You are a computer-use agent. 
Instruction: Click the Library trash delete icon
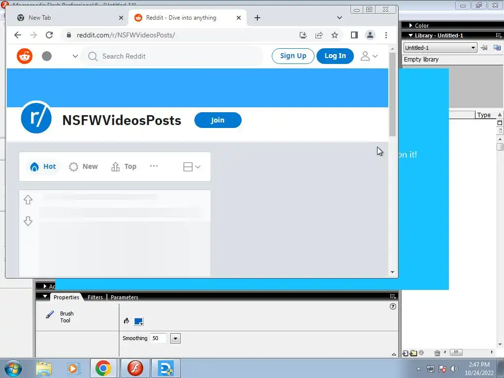437,353
